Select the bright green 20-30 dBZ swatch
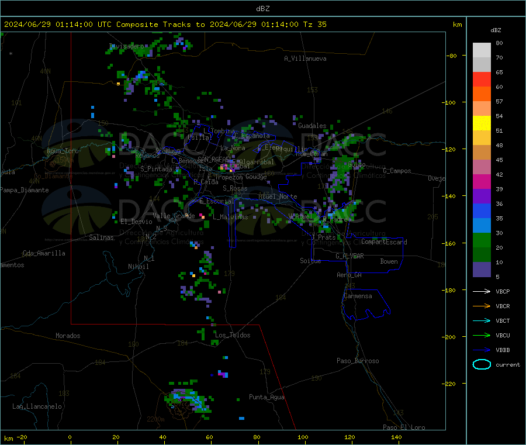526x445 pixels. coord(482,240)
